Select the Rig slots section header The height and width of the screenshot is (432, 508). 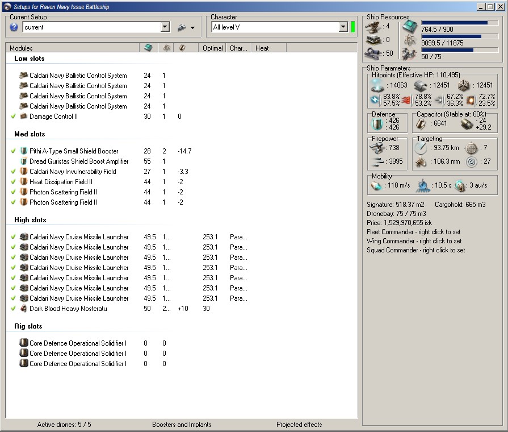tap(28, 326)
